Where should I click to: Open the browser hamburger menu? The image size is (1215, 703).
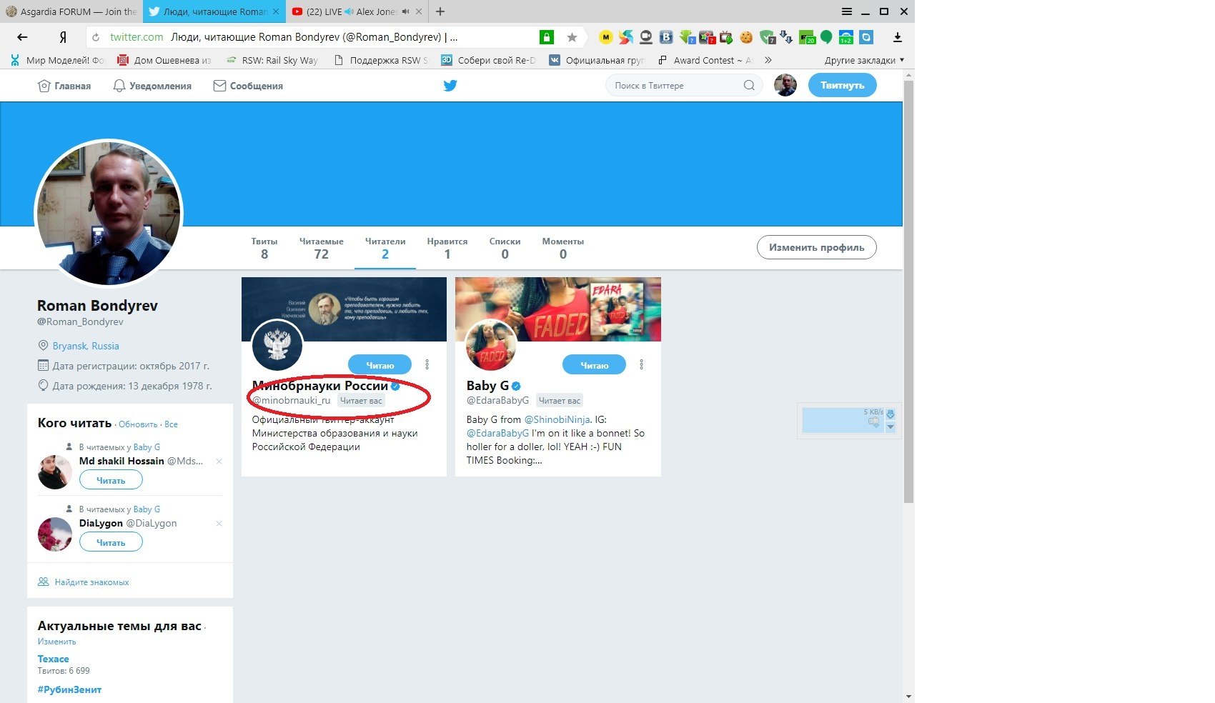pyautogui.click(x=847, y=11)
